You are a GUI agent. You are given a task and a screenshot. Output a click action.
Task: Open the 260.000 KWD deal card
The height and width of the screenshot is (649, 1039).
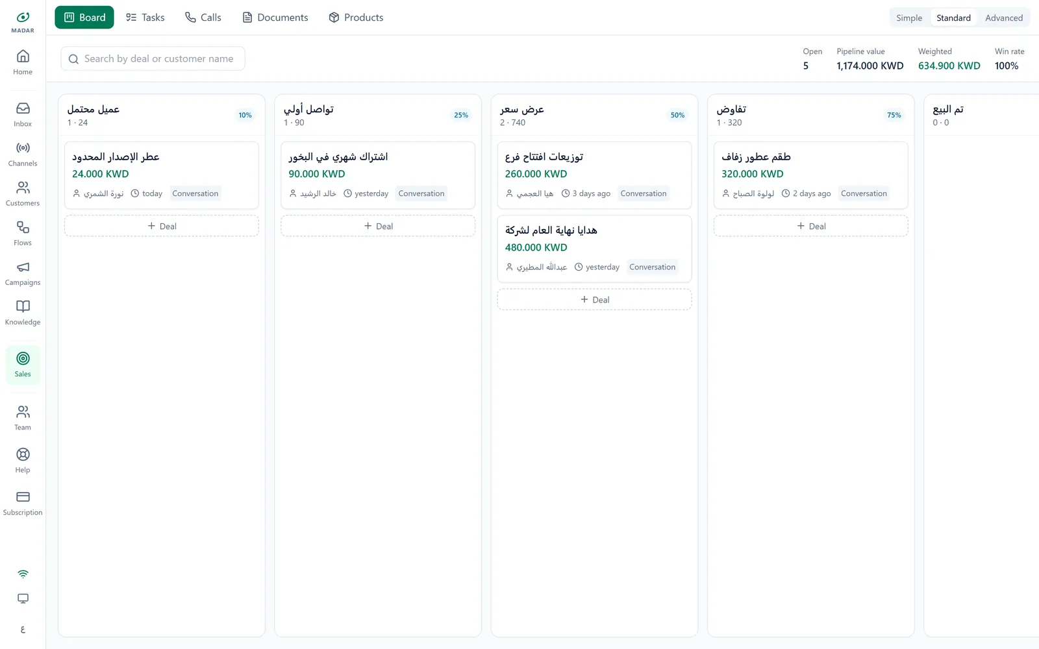pos(594,175)
